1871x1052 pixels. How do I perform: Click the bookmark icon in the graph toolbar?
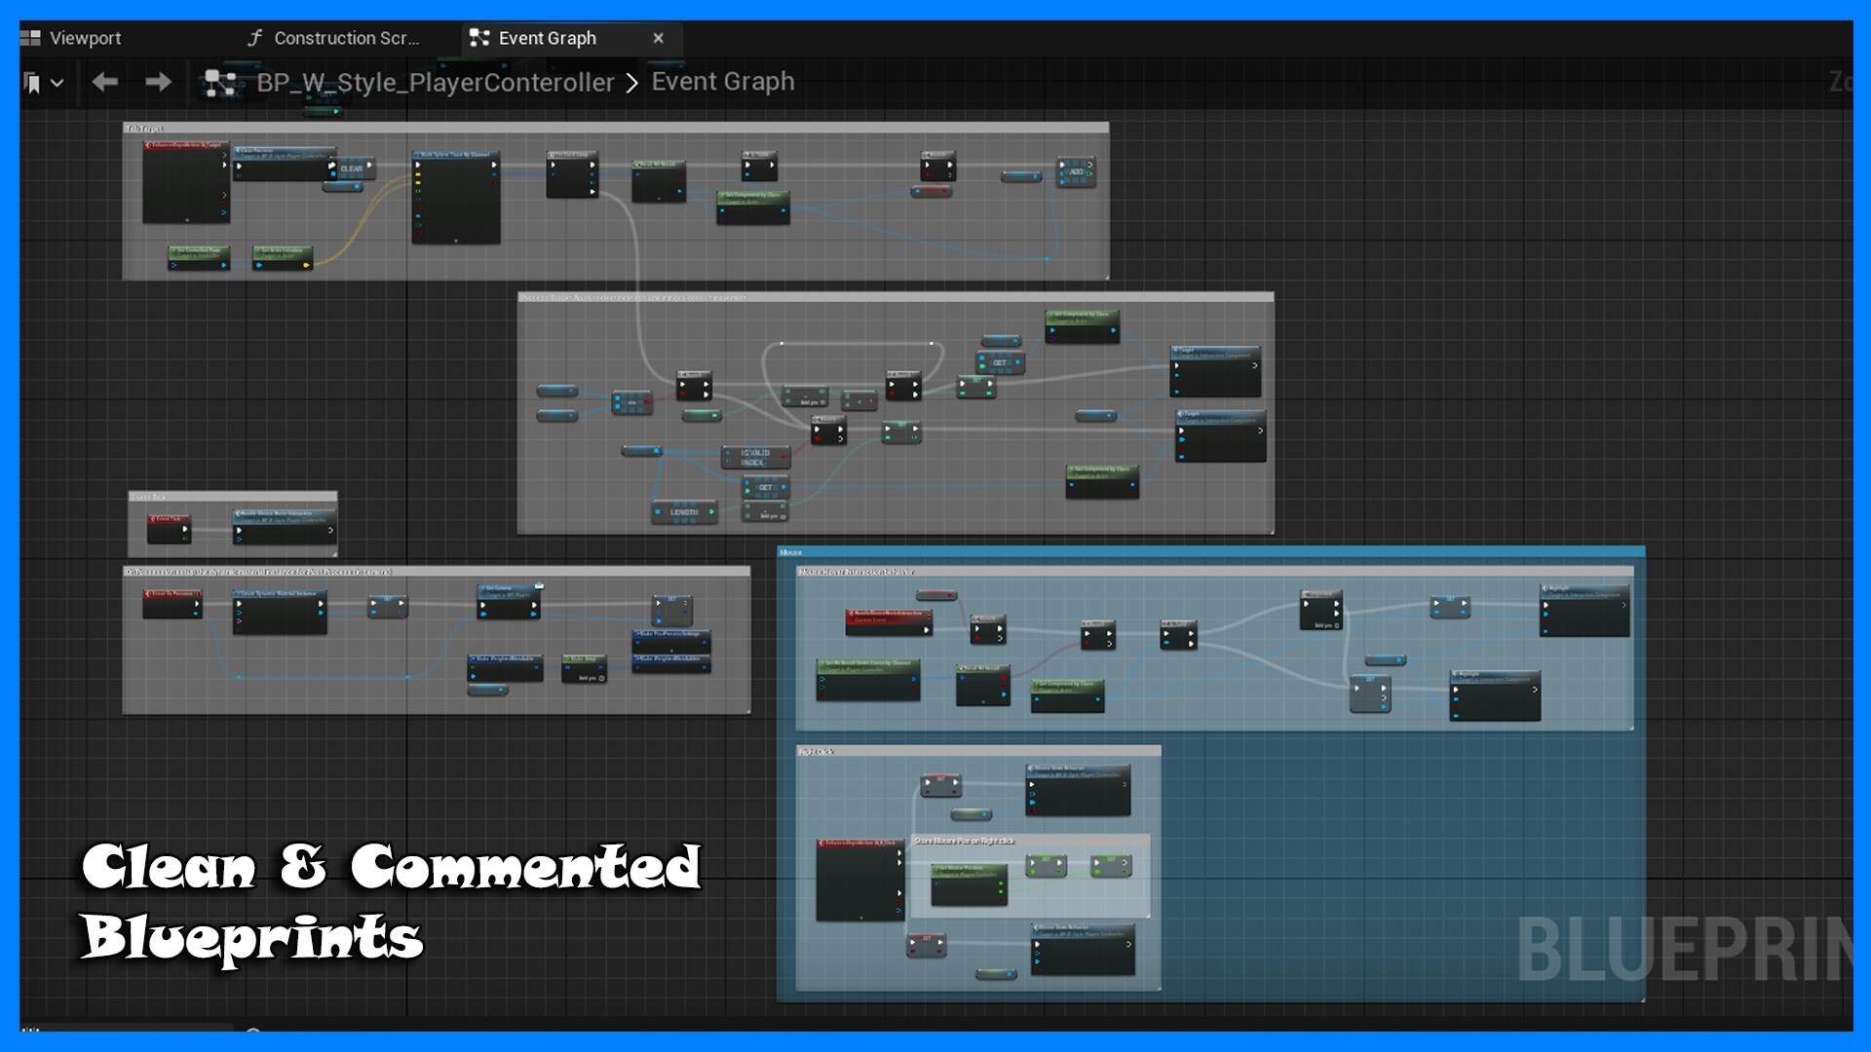pos(32,83)
